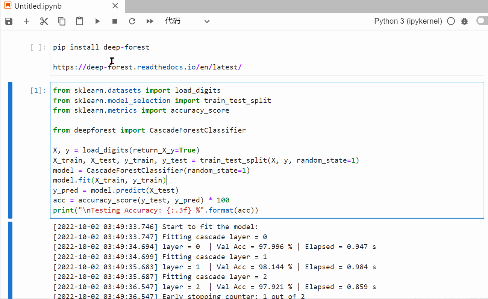Restart the kernel
The height and width of the screenshot is (299, 488).
tap(132, 21)
